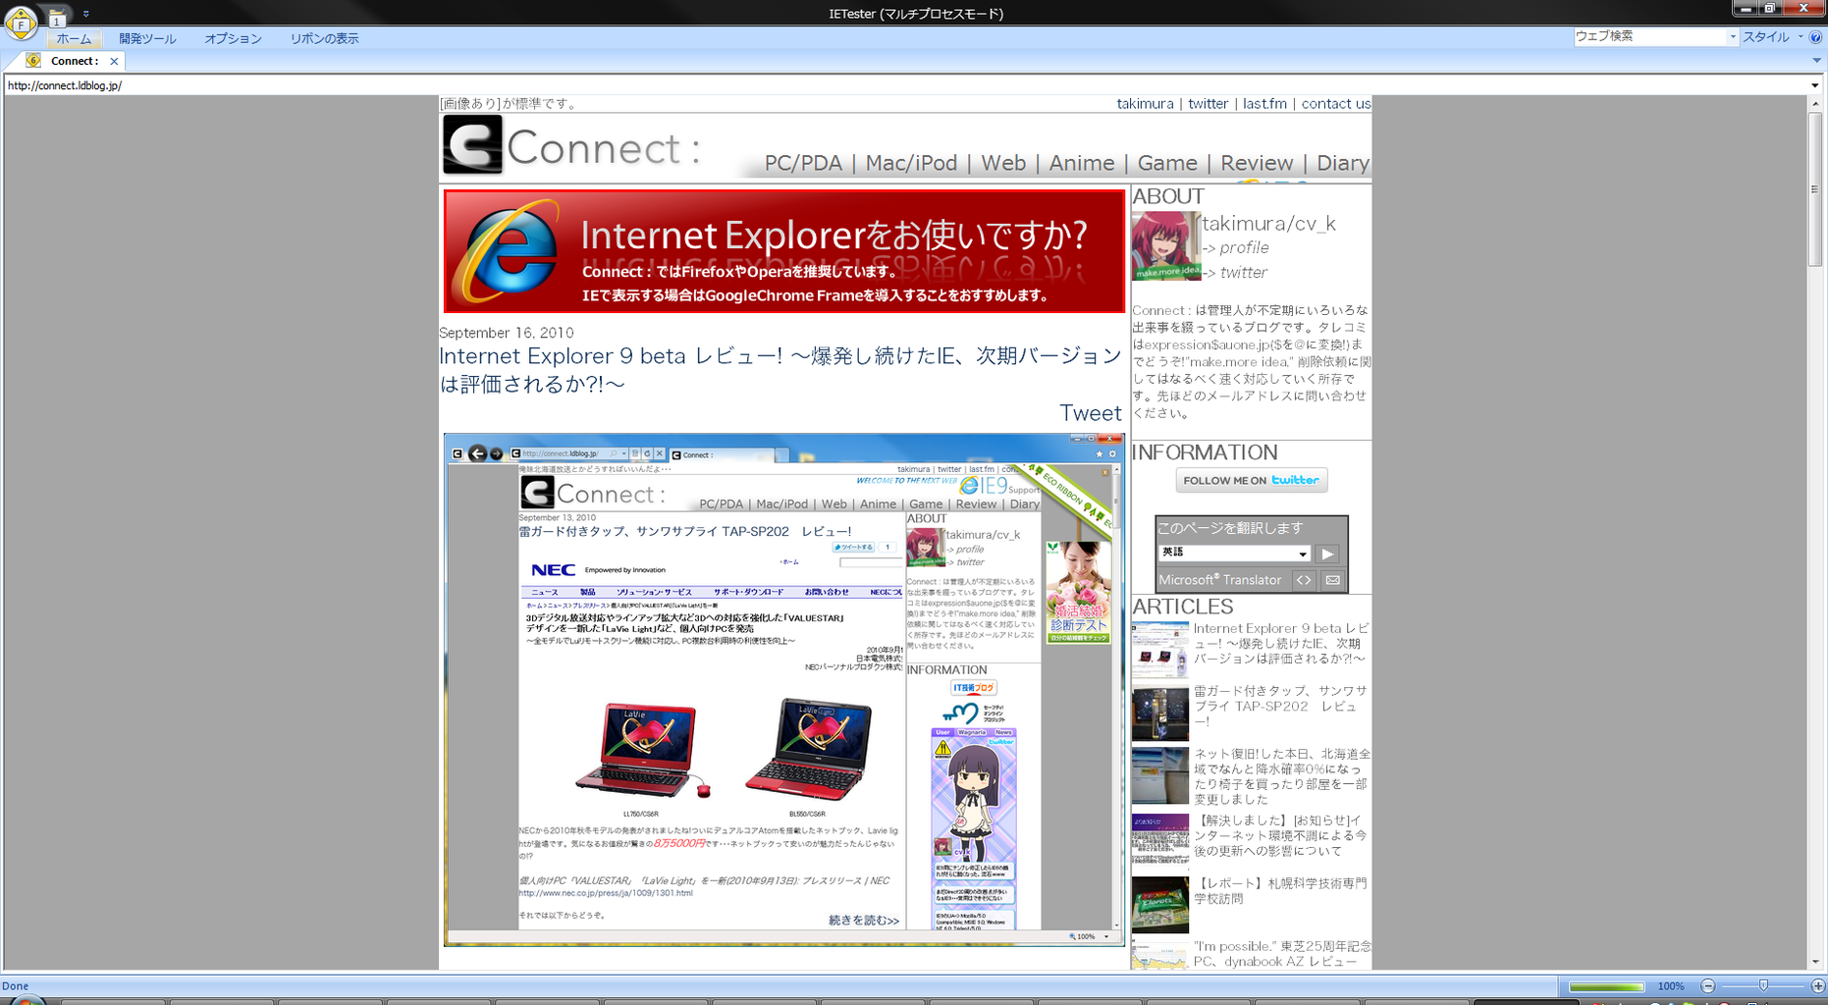
Task: Click the Follow me on Twitter button
Action: [1251, 480]
